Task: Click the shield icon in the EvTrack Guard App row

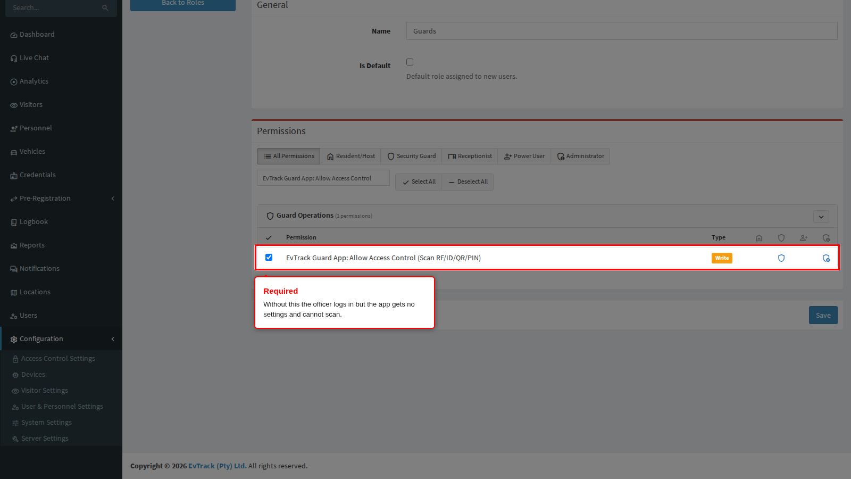Action: [x=781, y=258]
